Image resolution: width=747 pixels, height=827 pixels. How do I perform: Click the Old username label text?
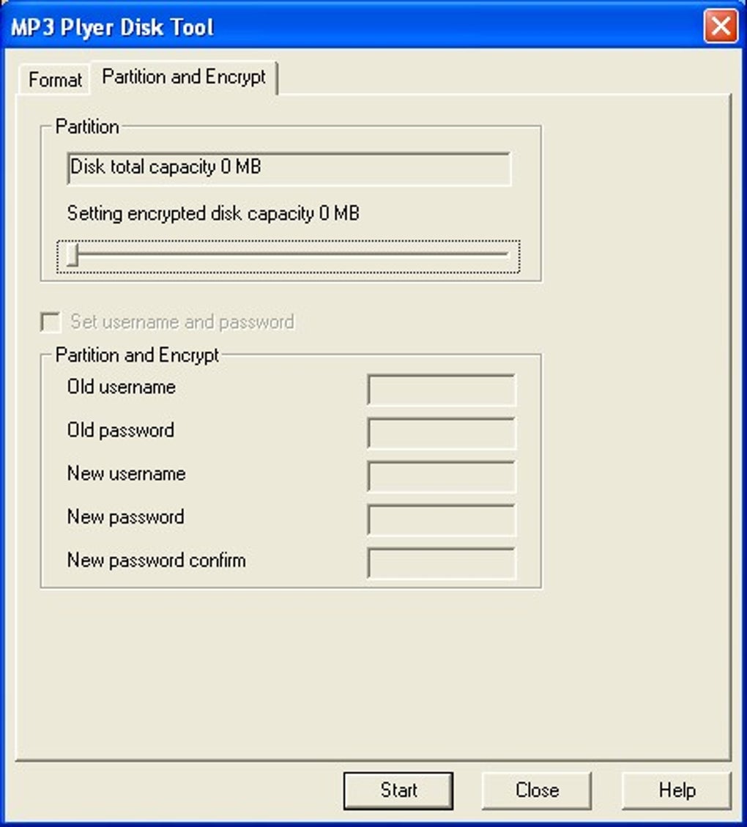[x=122, y=387]
